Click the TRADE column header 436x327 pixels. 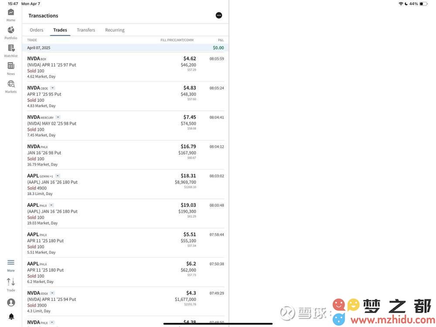tap(32, 40)
